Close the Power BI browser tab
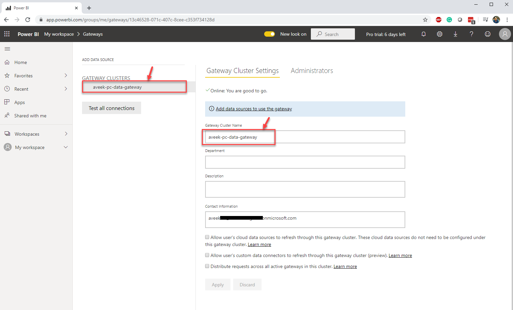The image size is (513, 310). [x=76, y=8]
